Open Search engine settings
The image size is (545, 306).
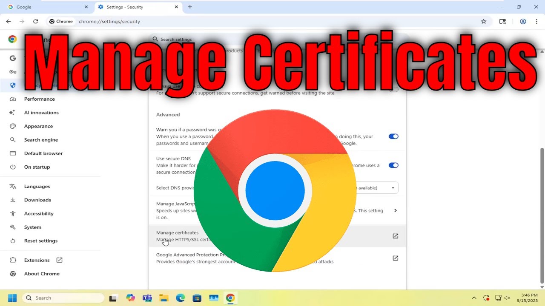point(41,140)
